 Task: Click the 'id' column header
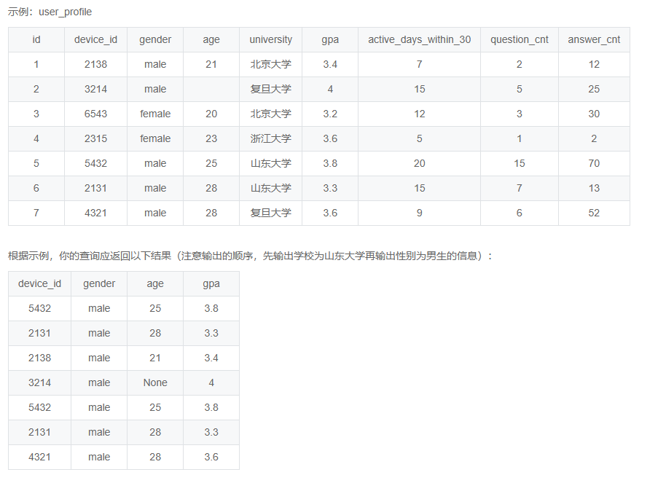pyautogui.click(x=36, y=39)
